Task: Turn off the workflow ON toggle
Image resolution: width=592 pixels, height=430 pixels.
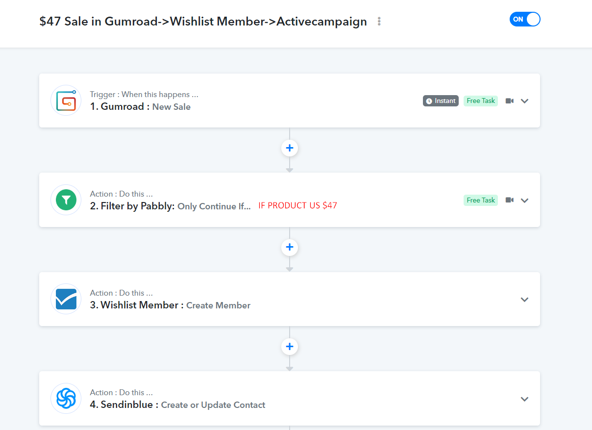Action: pyautogui.click(x=525, y=19)
